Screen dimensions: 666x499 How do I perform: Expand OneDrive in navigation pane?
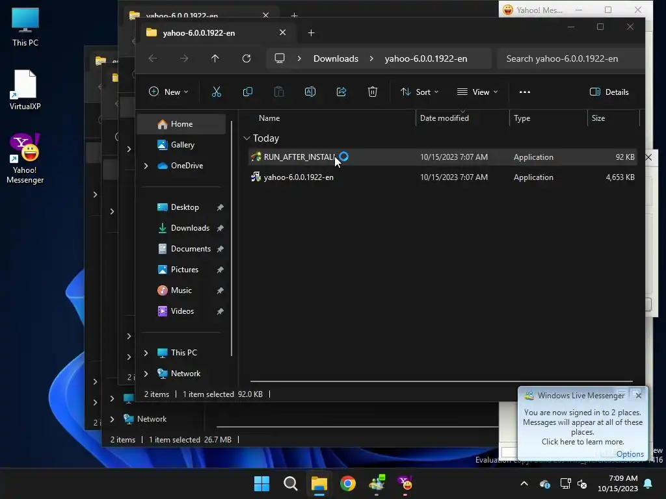point(146,166)
